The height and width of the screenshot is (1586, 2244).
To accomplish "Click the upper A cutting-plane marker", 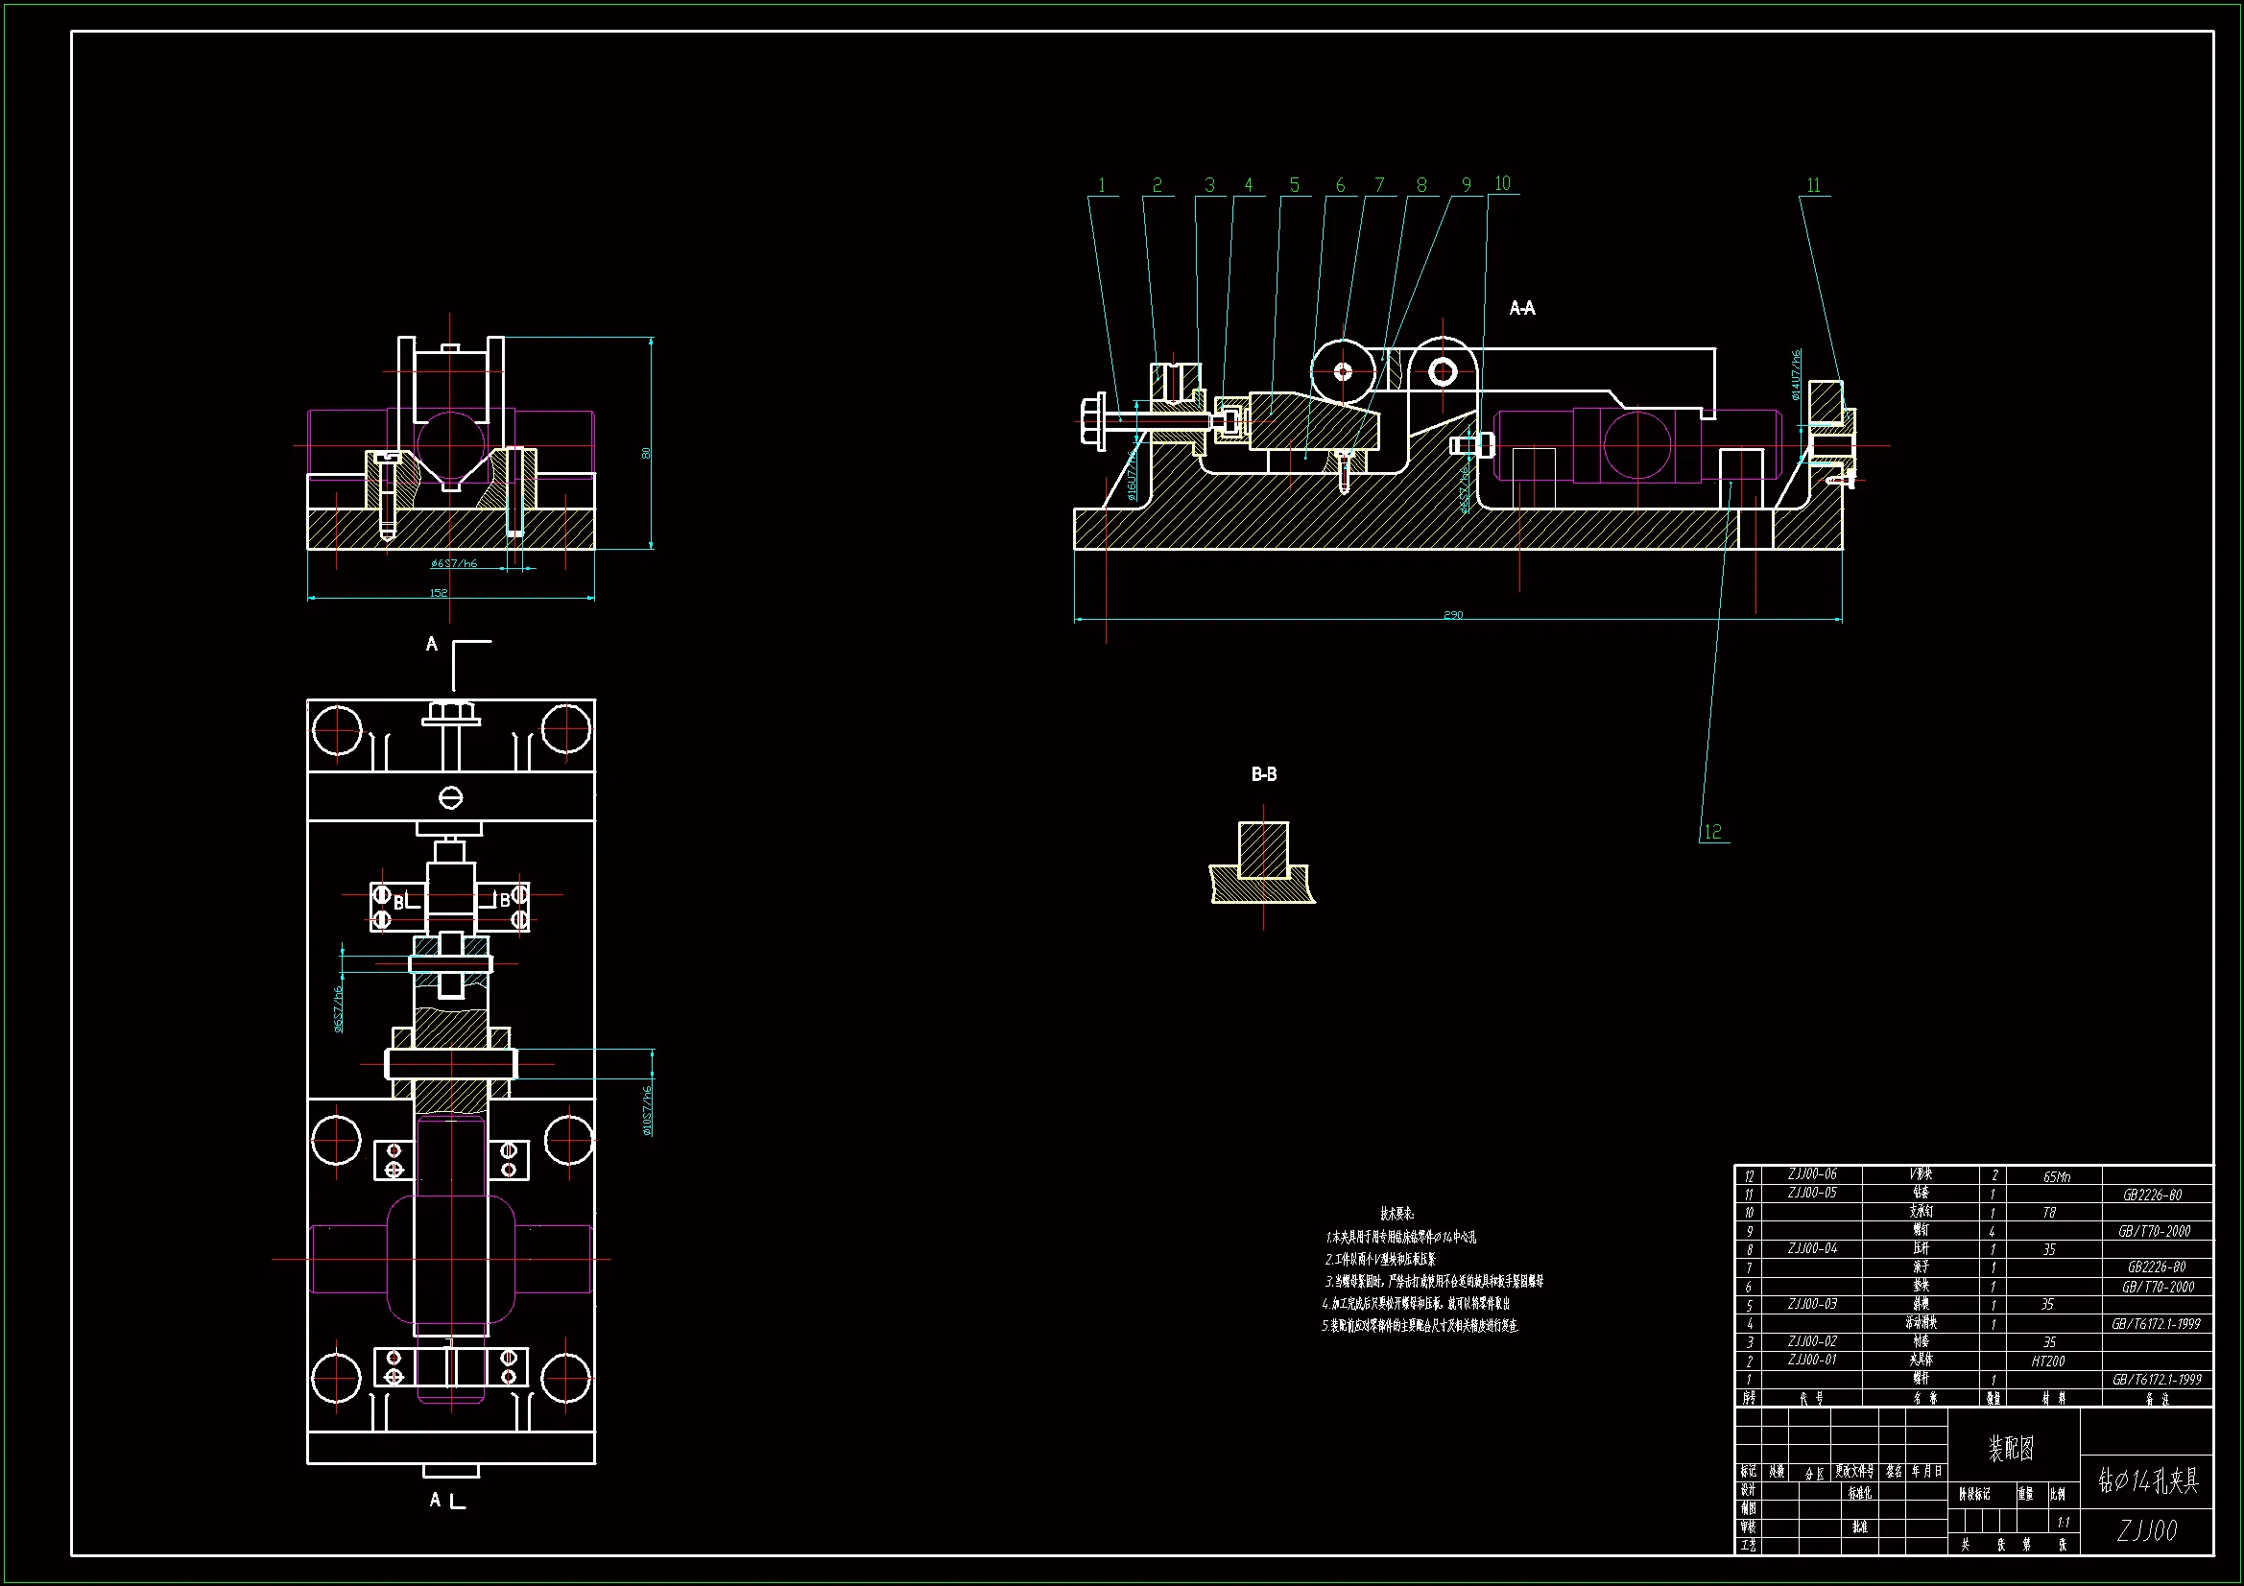I will pos(432,644).
